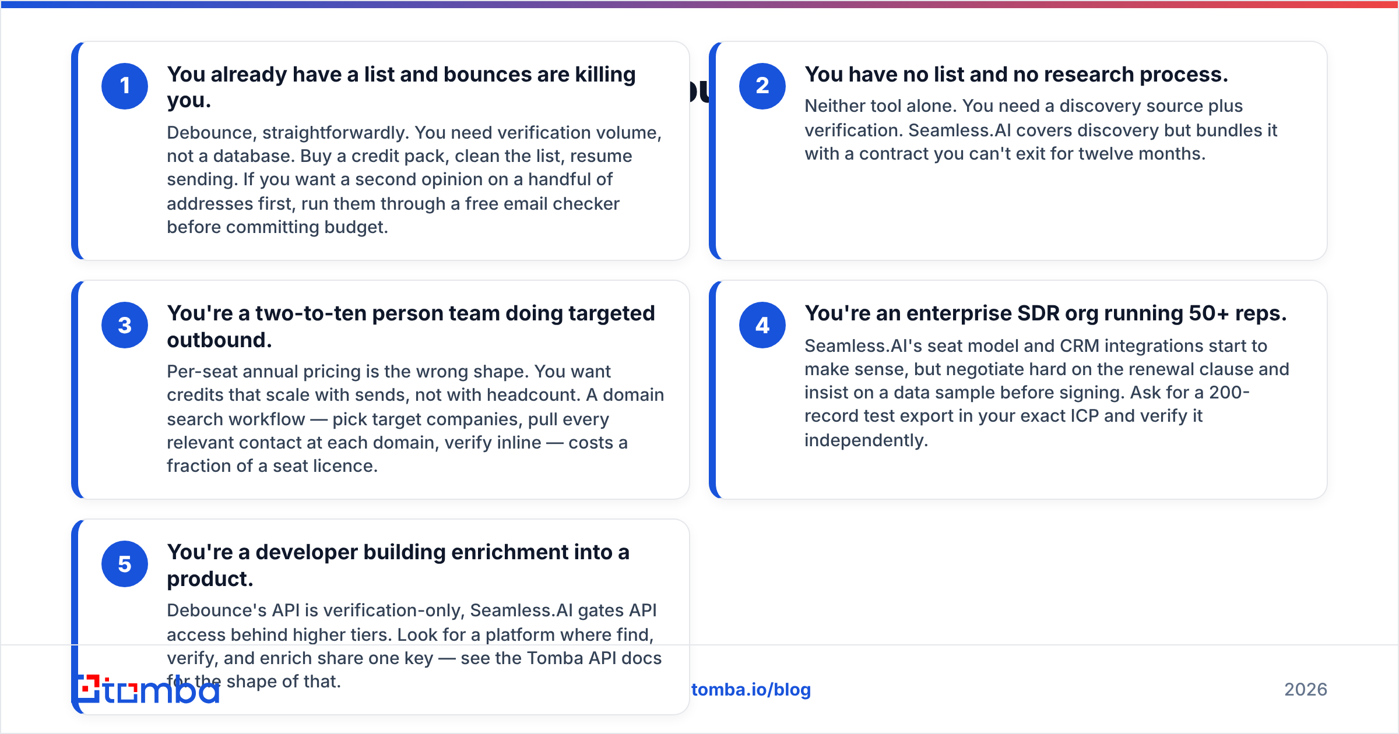Click the number 2 circle badge

click(762, 86)
